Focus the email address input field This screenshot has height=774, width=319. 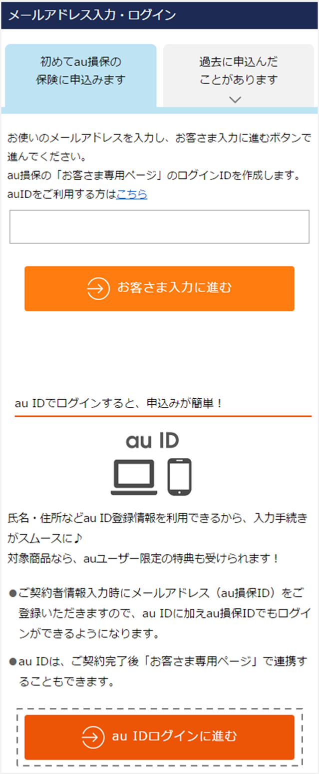click(x=159, y=227)
